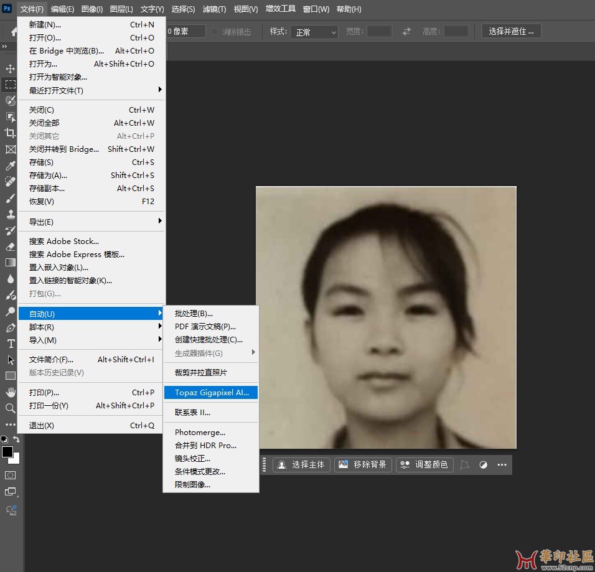595x572 pixels.
Task: Select the Clone Stamp tool
Action: 11,214
